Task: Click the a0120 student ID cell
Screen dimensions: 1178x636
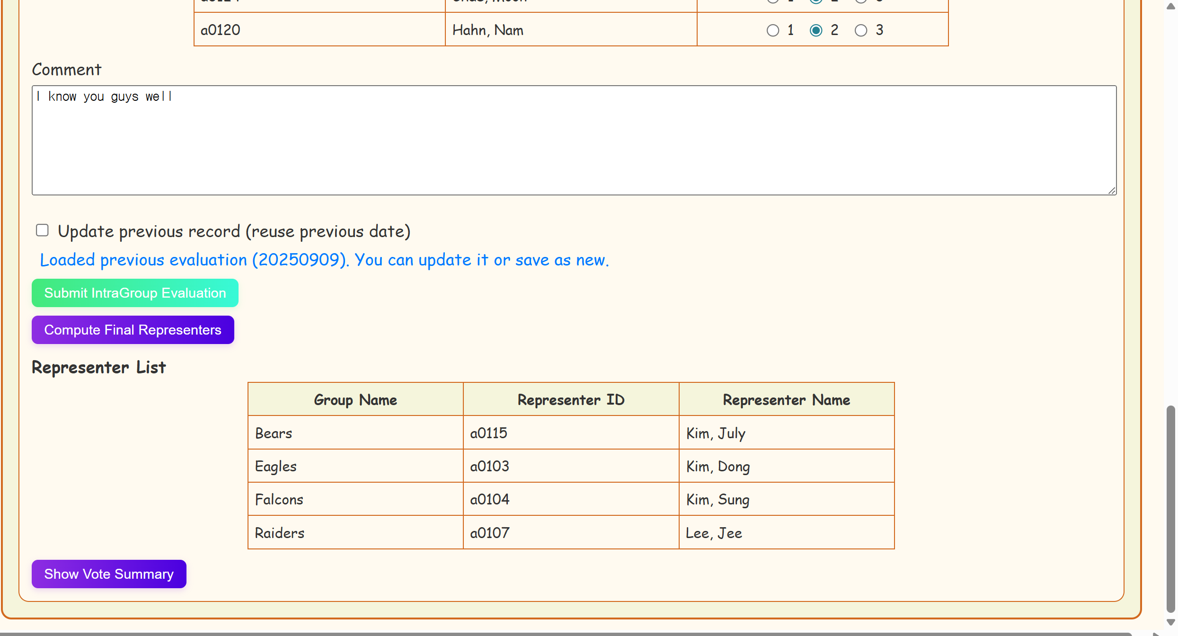Action: pos(319,30)
